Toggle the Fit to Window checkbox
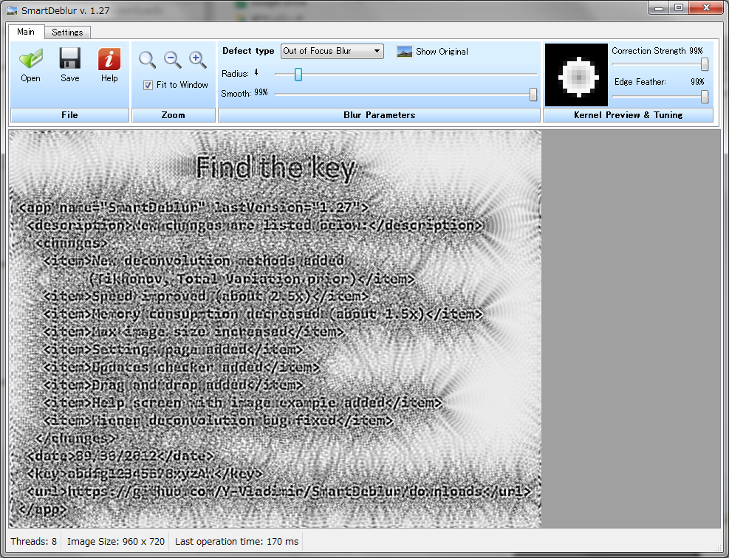 [x=148, y=85]
